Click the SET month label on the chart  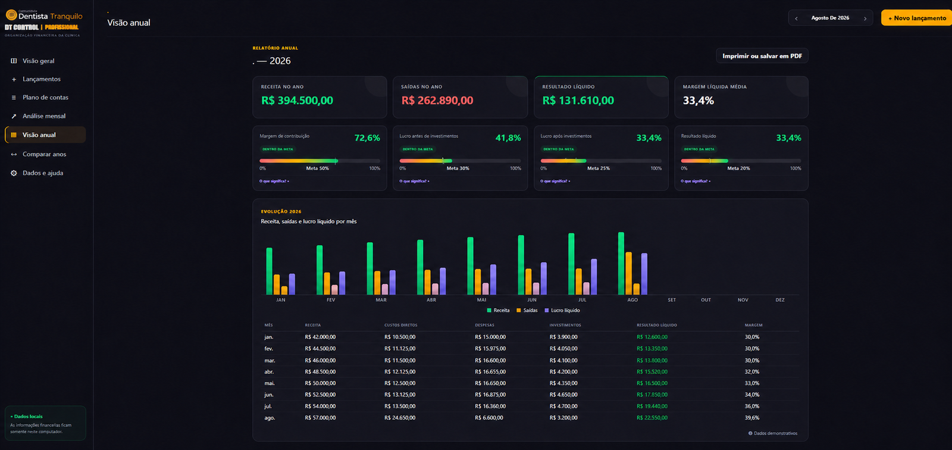(x=672, y=300)
